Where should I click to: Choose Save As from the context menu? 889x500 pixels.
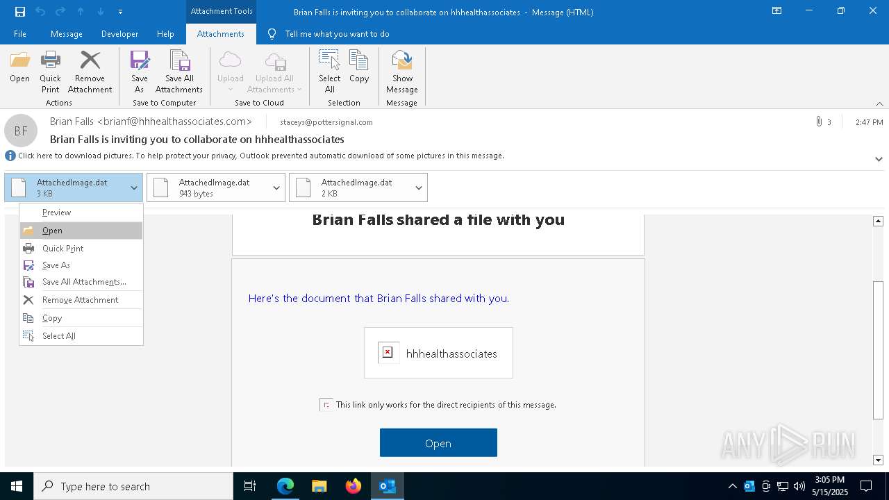(x=81, y=265)
